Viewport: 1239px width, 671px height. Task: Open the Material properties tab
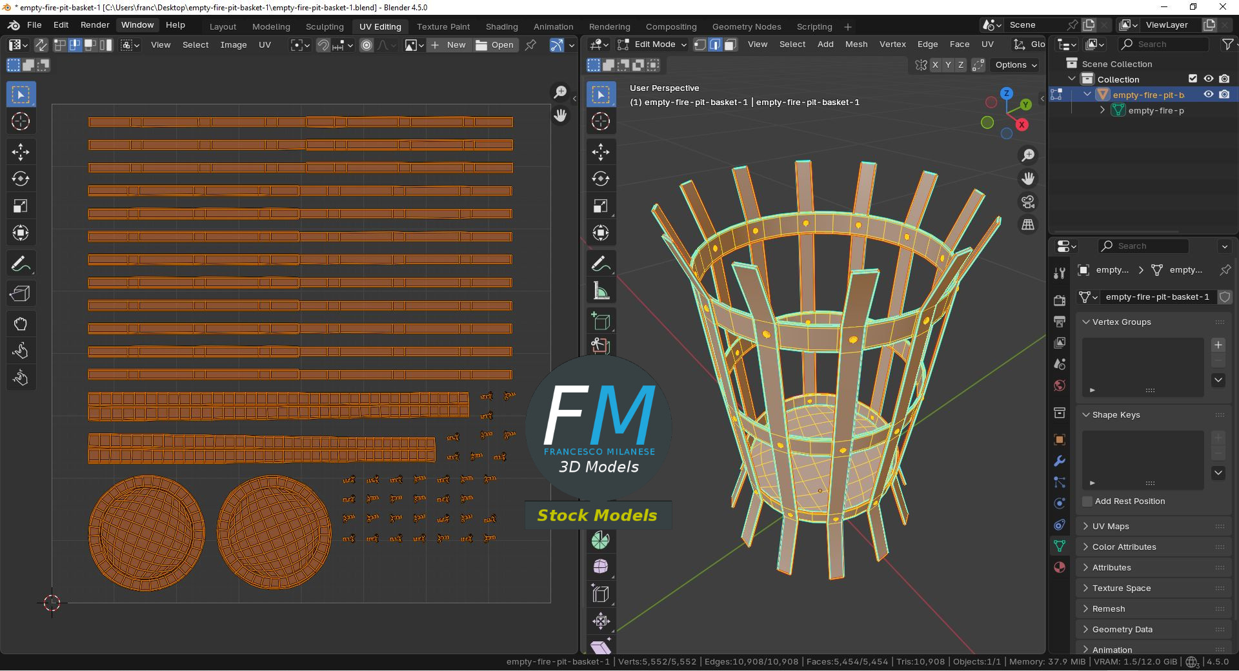pyautogui.click(x=1060, y=567)
